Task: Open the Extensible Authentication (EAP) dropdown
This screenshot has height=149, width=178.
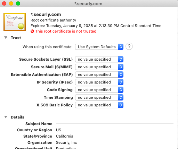Action: click(x=99, y=74)
